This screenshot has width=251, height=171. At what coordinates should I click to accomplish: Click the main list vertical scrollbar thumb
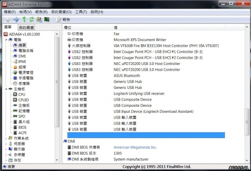pos(247,122)
